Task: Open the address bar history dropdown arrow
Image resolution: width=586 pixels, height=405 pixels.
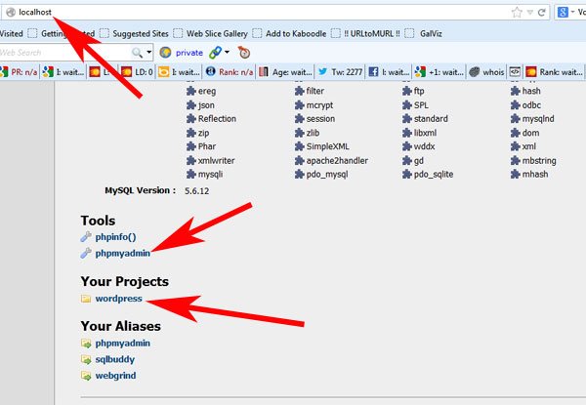Action: click(x=528, y=13)
